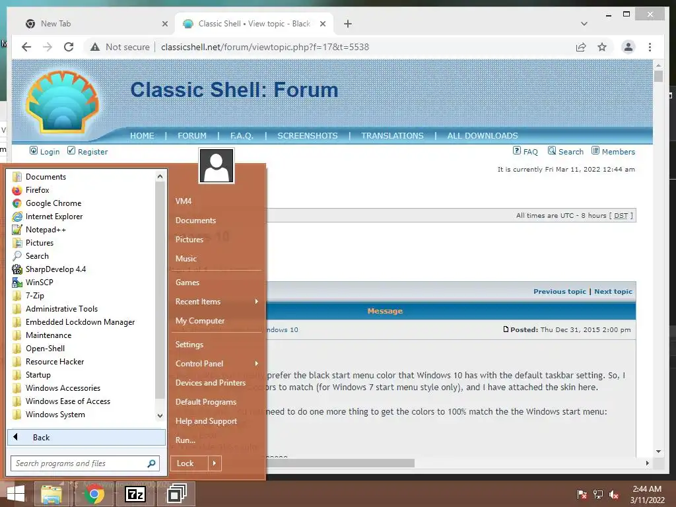
Task: Open Action Center flag tray icon
Action: click(x=582, y=494)
